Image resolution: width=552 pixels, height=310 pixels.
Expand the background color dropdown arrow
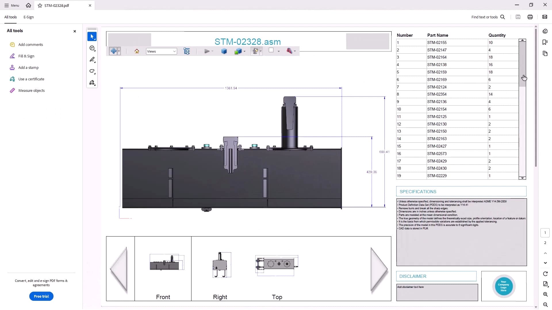point(279,51)
